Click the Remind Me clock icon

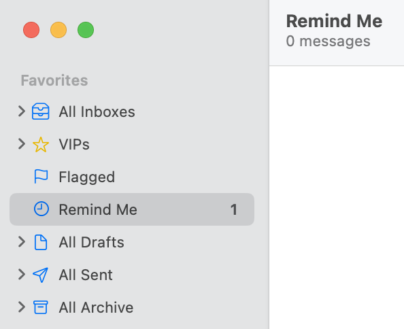click(41, 209)
